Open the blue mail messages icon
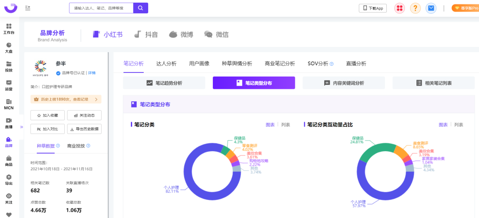 pos(431,8)
